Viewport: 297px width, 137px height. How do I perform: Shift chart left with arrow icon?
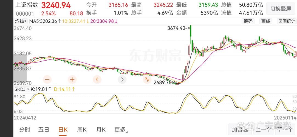(97, 79)
